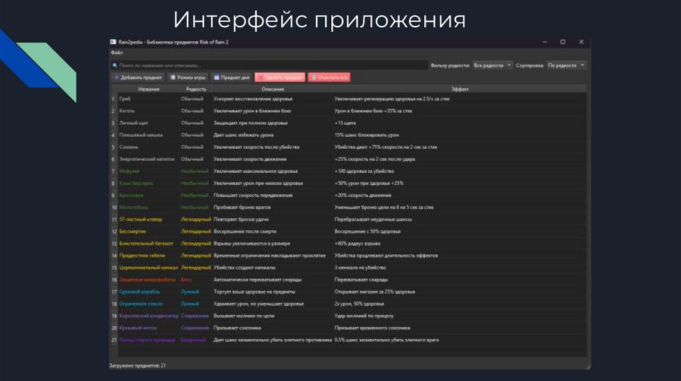
Task: Click effect '+100 здоровья за убийство'
Action: pyautogui.click(x=364, y=171)
